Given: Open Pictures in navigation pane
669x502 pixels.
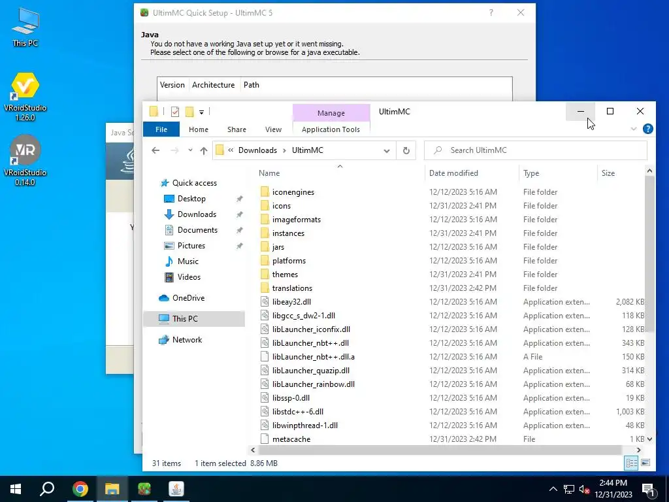Looking at the screenshot, I should tap(191, 246).
